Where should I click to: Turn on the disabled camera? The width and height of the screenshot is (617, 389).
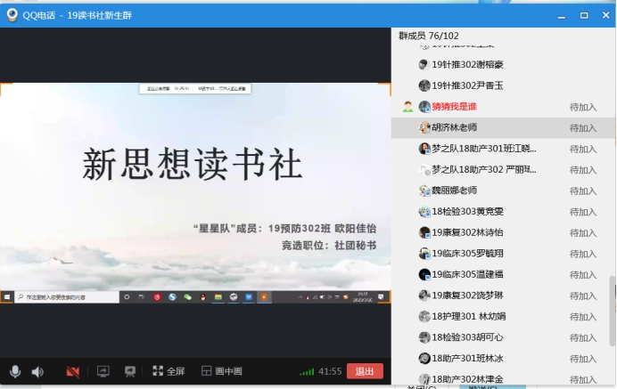(72, 371)
